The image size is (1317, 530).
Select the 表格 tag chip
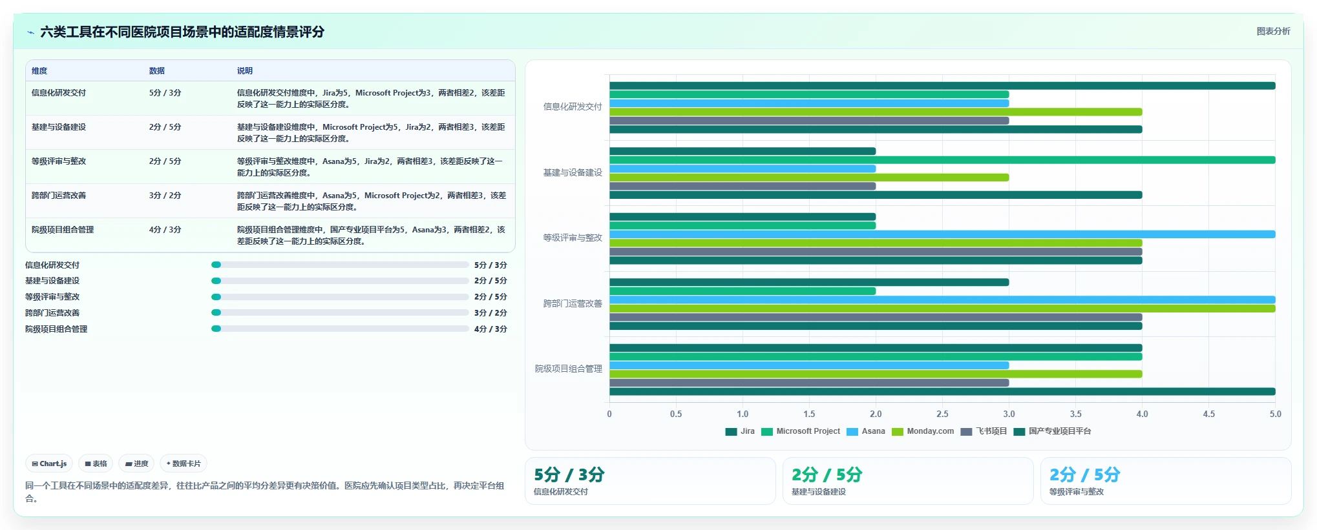pyautogui.click(x=96, y=464)
